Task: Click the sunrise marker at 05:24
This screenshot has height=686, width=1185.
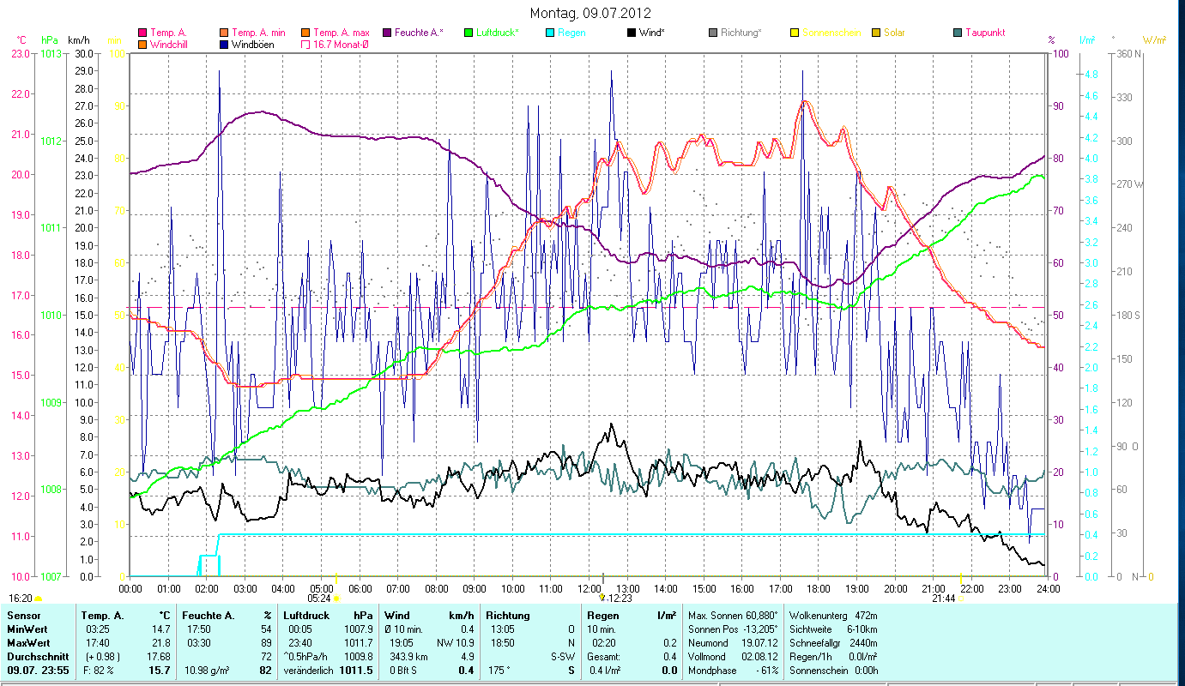Action: tap(336, 598)
